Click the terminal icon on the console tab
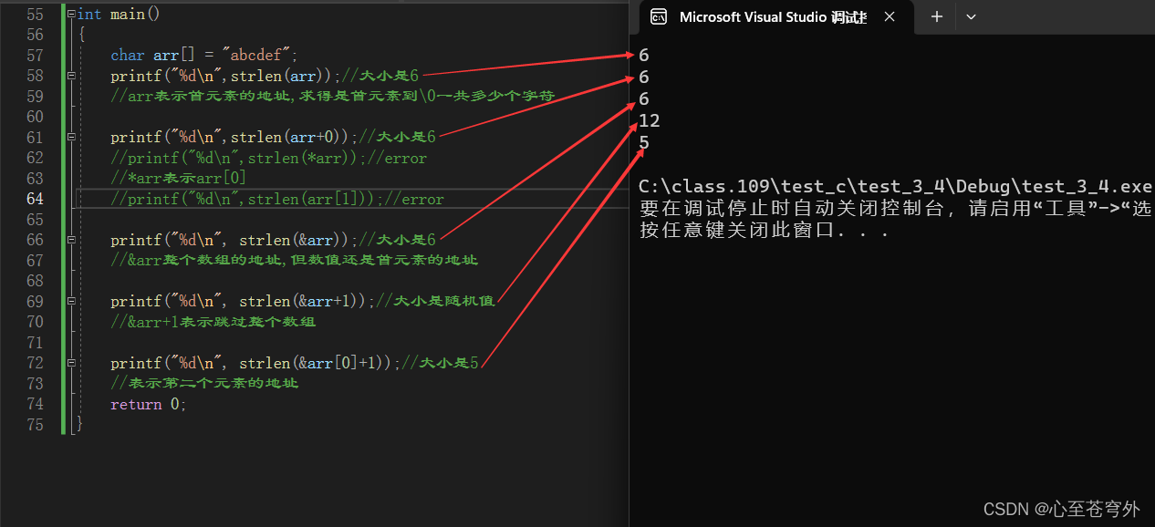The width and height of the screenshot is (1155, 527). pos(658,16)
